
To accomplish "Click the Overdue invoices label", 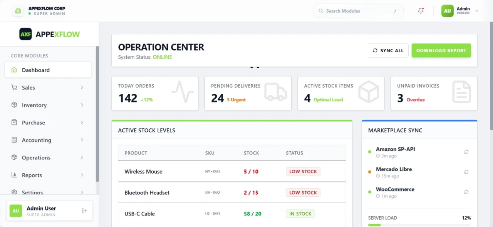I will tap(416, 100).
